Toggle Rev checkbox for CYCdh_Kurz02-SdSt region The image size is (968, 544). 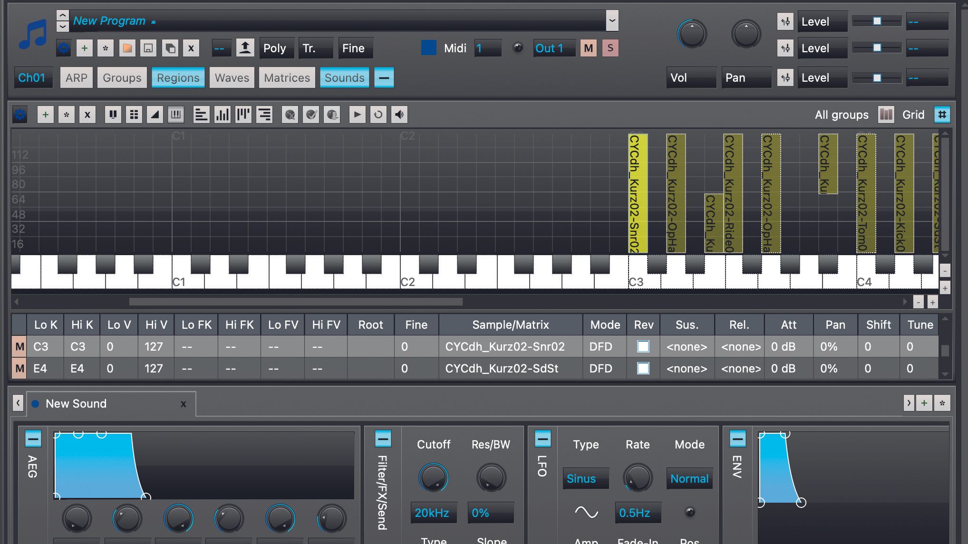coord(643,368)
